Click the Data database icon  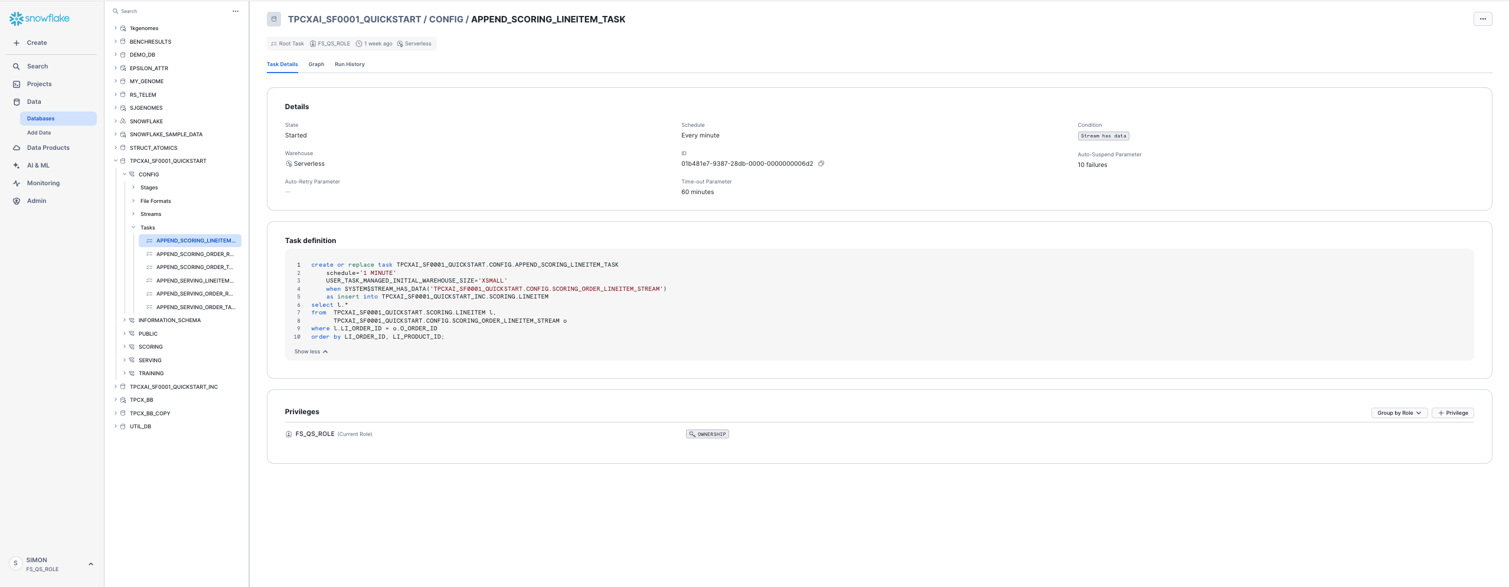tap(17, 102)
